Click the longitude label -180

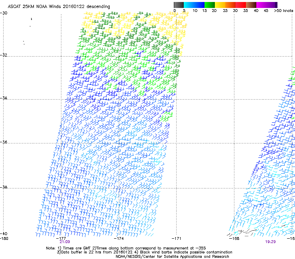coord(4,239)
